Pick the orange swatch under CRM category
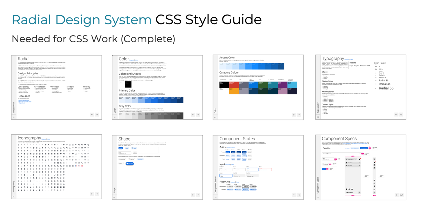The image size is (422, 210). coord(233,91)
